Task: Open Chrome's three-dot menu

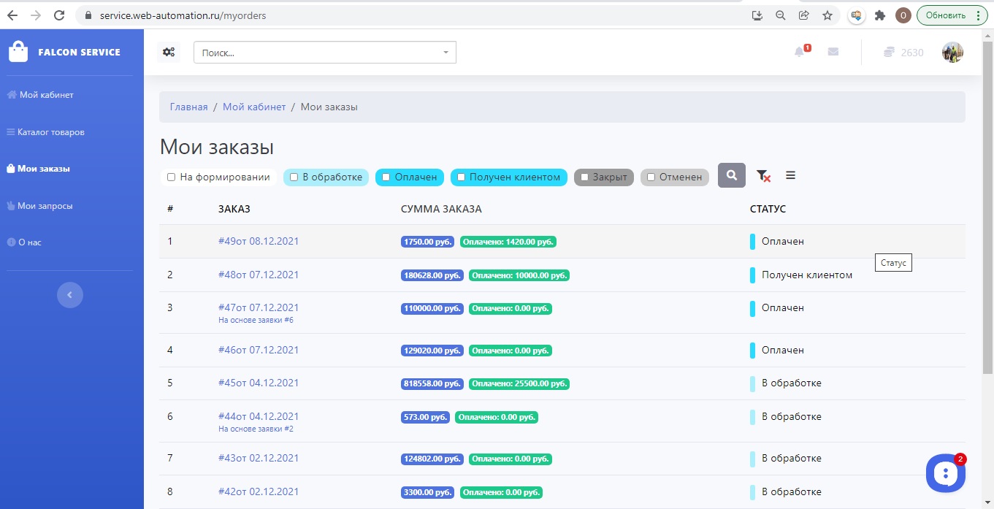Action: pyautogui.click(x=979, y=15)
